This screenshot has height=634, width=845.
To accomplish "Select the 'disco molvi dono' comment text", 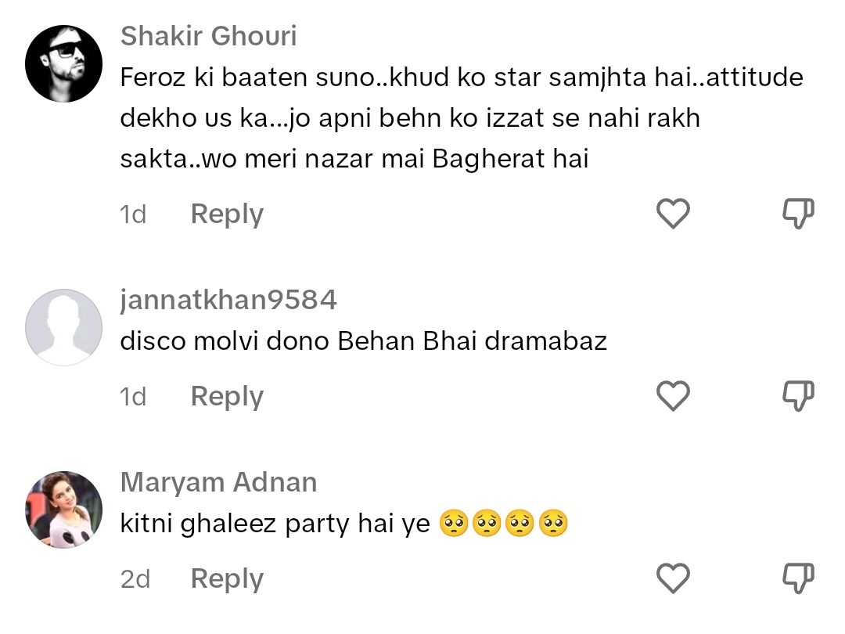I will [363, 341].
